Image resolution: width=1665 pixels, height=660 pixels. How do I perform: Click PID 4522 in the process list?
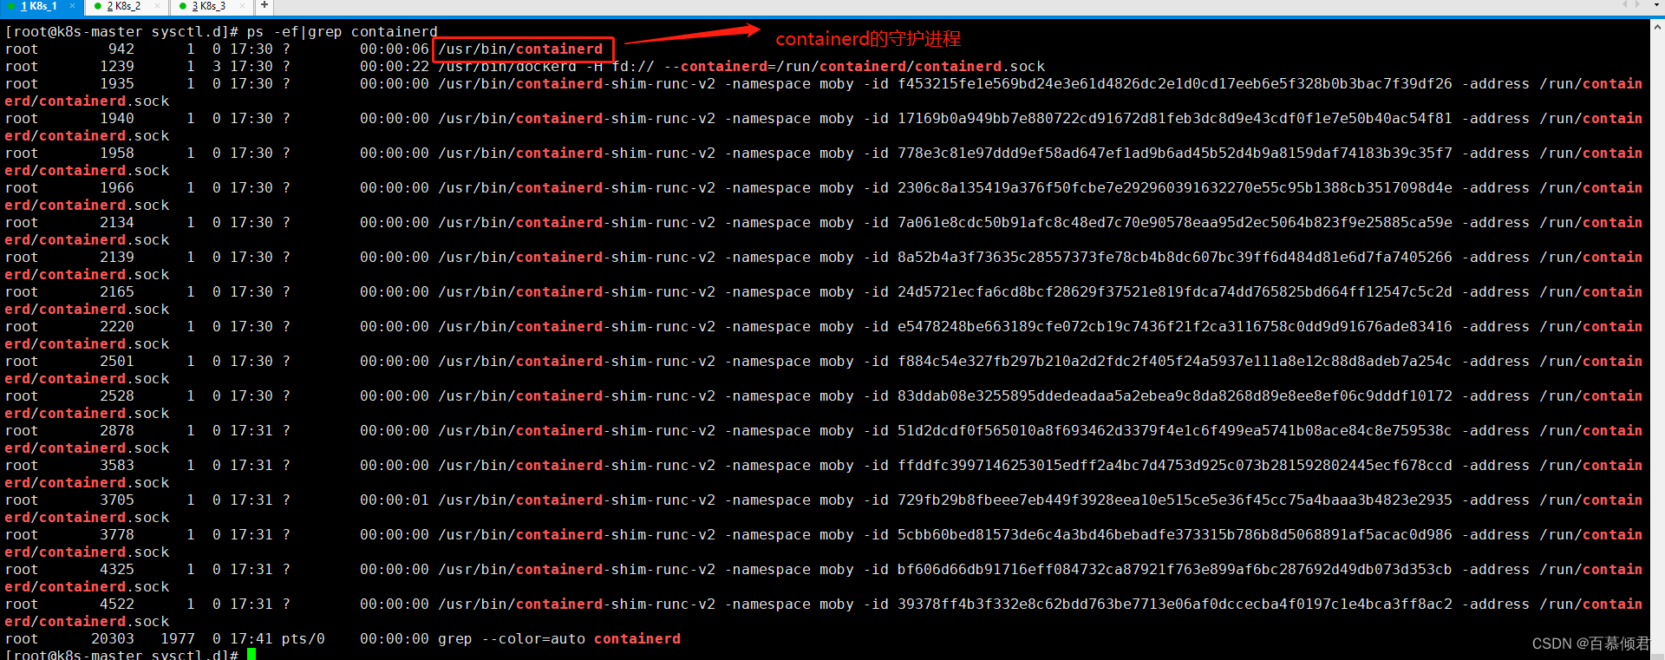117,604
